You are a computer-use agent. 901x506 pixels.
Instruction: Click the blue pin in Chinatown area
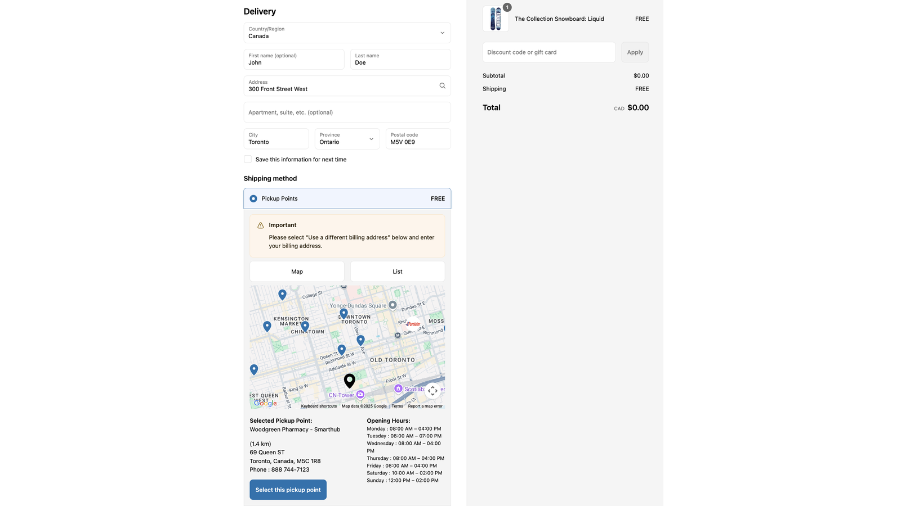pyautogui.click(x=305, y=325)
